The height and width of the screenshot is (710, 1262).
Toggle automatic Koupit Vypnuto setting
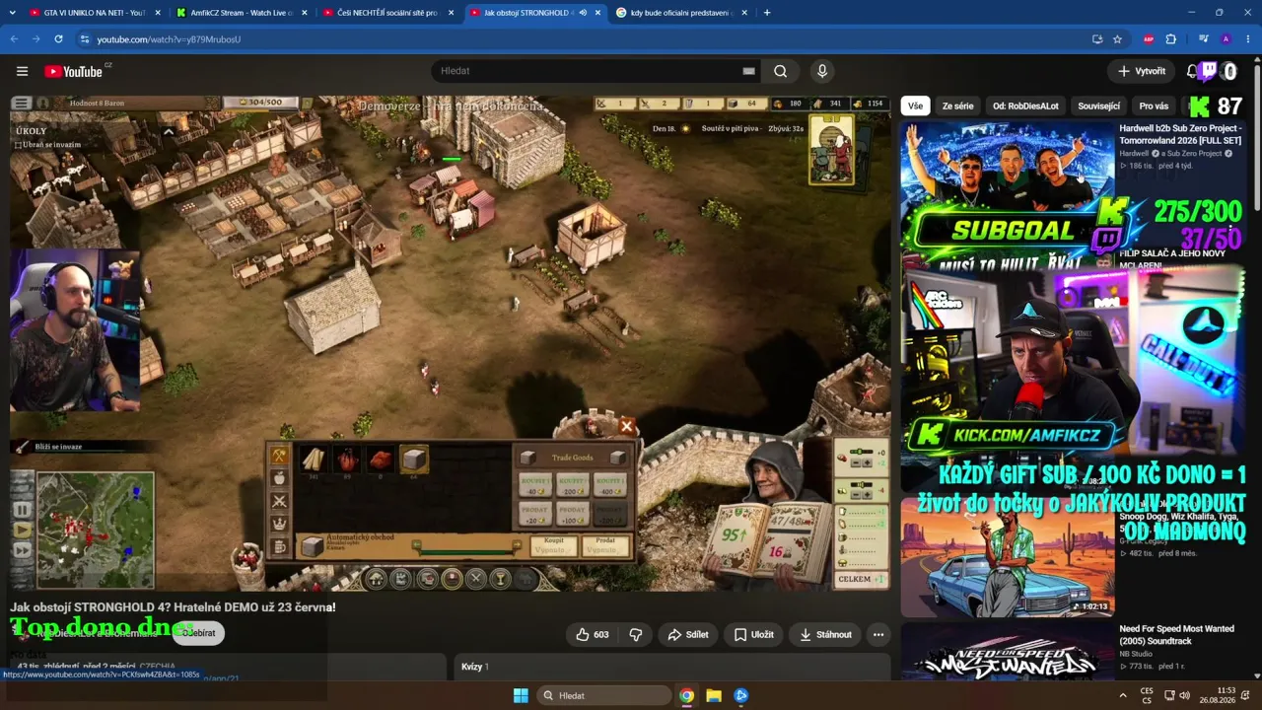coord(553,545)
